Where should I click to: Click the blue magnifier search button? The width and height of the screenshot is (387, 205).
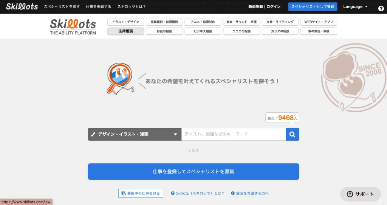tap(293, 134)
